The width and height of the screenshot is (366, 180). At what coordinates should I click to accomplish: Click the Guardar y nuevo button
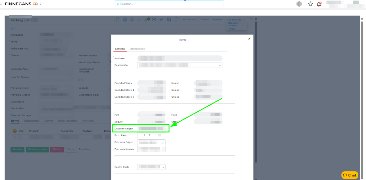37,149
